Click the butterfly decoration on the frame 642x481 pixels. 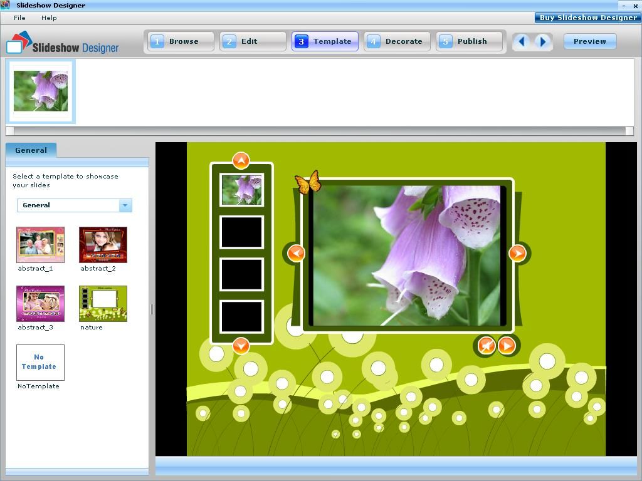307,182
